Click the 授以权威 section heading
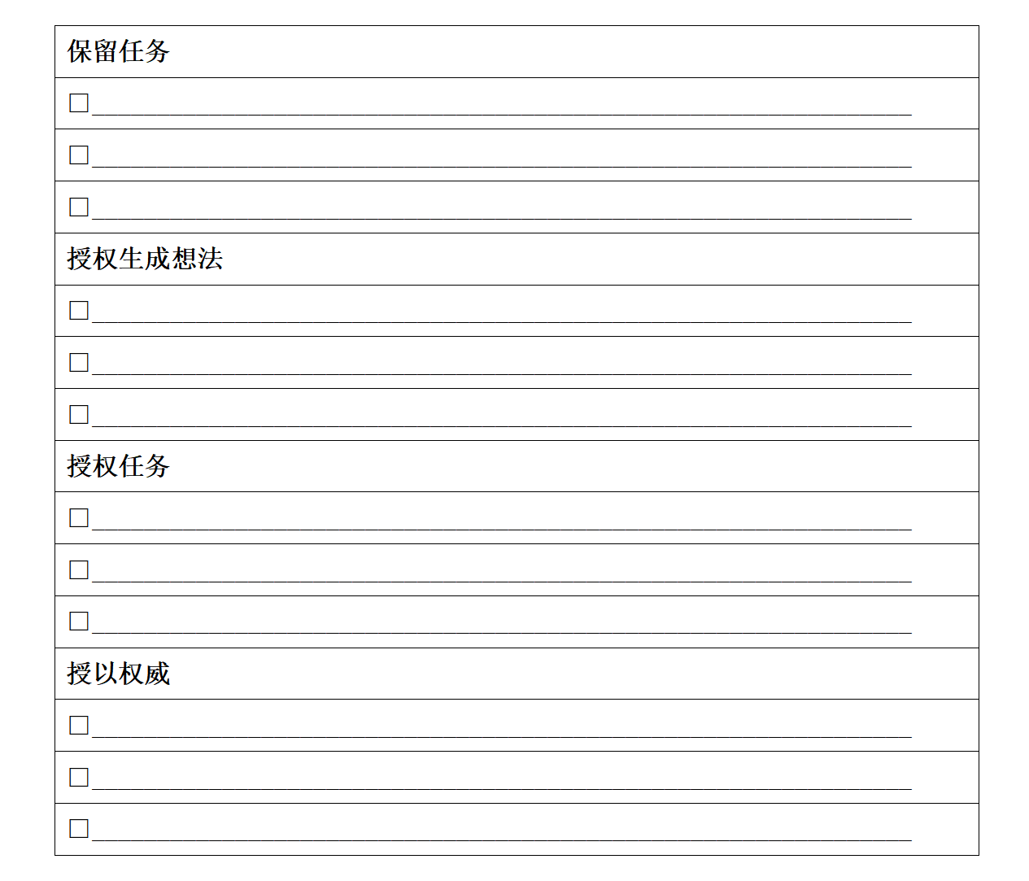Viewport: 1029px width, 881px height. (119, 674)
